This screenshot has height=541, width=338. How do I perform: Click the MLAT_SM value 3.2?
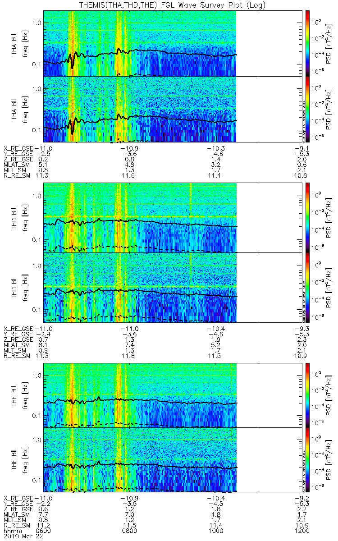click(x=216, y=164)
